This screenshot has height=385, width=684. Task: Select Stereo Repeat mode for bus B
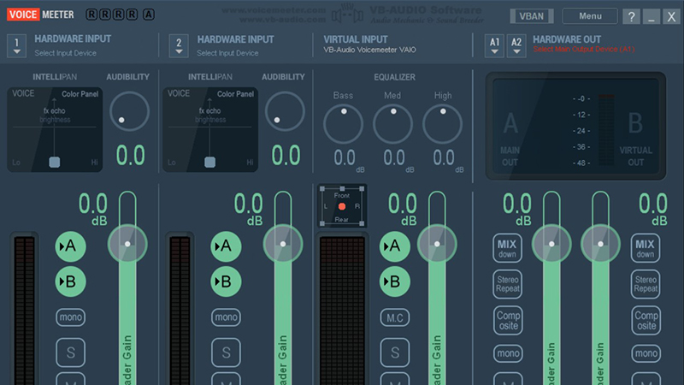point(646,284)
